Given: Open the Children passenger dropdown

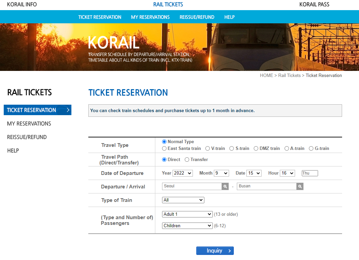Looking at the screenshot, I should [187, 225].
